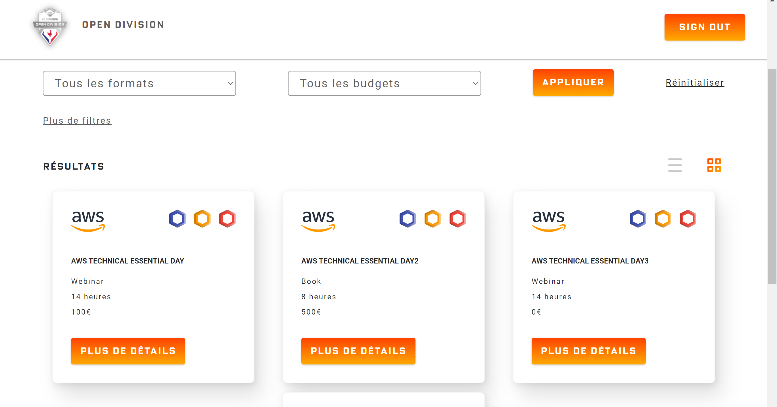
Task: Click red hexagon on Essential Day3 card
Action: [x=688, y=218]
